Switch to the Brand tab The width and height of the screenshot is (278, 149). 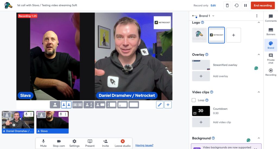click(x=271, y=45)
